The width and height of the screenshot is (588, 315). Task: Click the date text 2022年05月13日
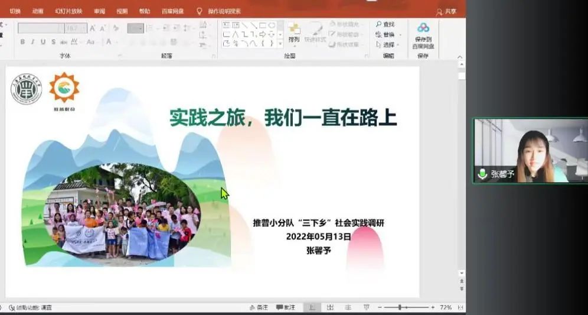coord(318,236)
